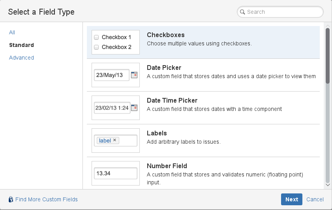Click the magnifier icon in the search box
The image size is (332, 210).
point(242,12)
